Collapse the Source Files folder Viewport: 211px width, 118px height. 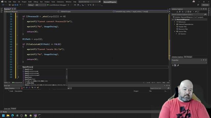click(x=175, y=31)
